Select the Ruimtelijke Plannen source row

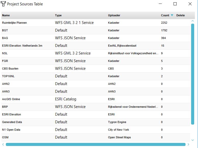pos(14,23)
